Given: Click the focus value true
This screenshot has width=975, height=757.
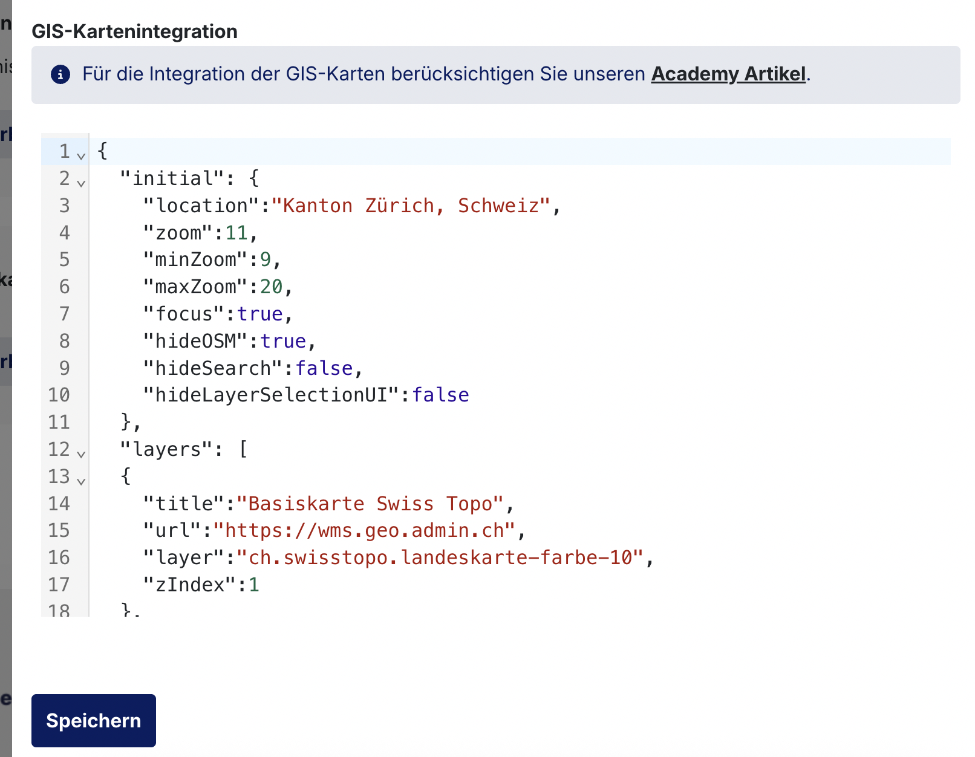Looking at the screenshot, I should tap(260, 314).
